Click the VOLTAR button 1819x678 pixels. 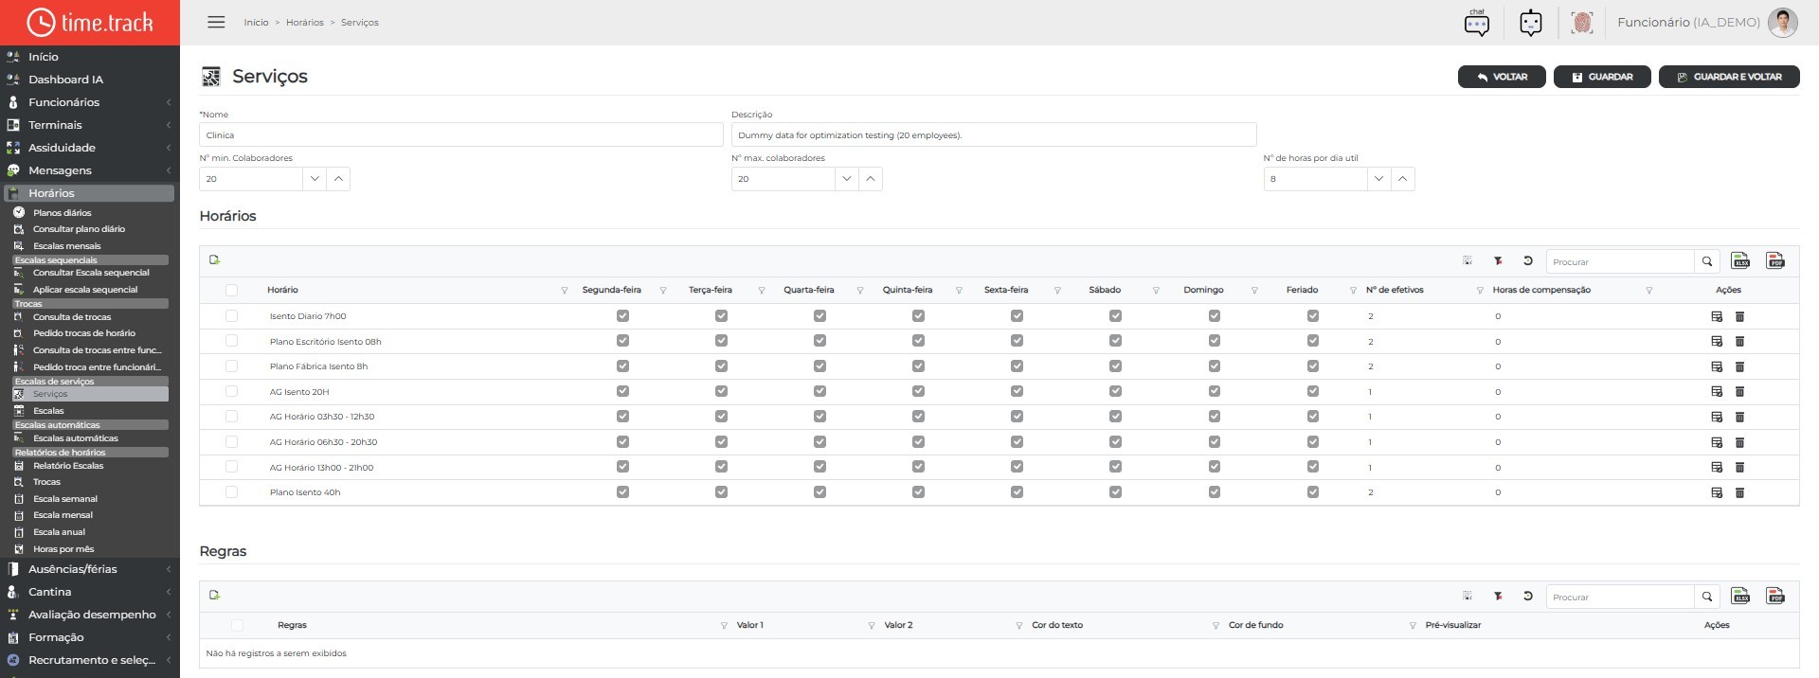pos(1502,77)
